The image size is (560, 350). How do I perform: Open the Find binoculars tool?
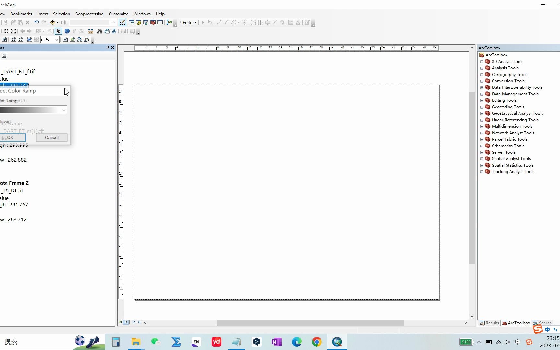(99, 31)
